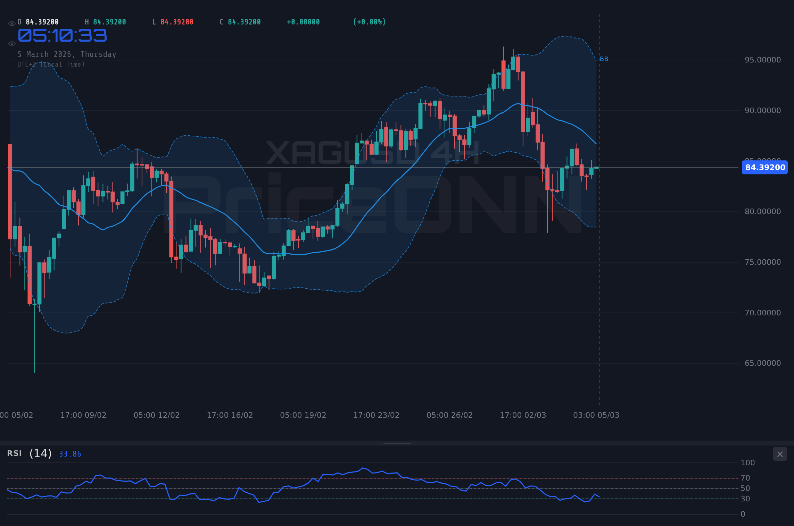Image resolution: width=794 pixels, height=526 pixels.
Task: Select the RSI (14) indicator label
Action: [x=29, y=453]
